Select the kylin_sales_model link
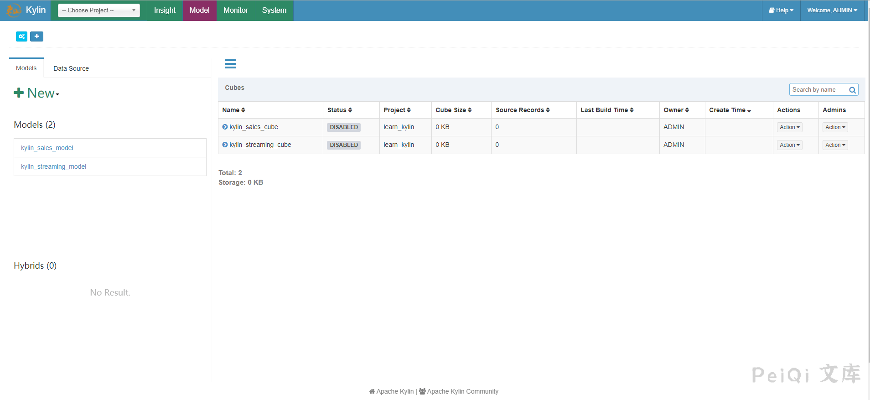Viewport: 870px width, 400px height. click(47, 148)
